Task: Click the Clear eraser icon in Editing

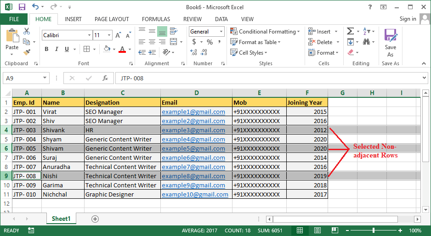Action: [x=351, y=52]
